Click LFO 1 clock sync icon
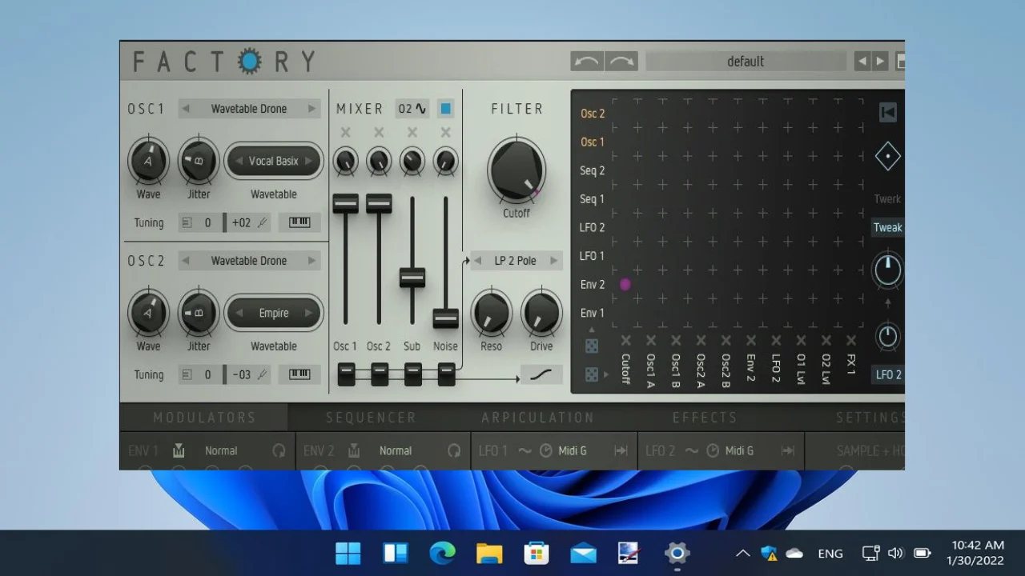This screenshot has height=576, width=1025. [546, 451]
